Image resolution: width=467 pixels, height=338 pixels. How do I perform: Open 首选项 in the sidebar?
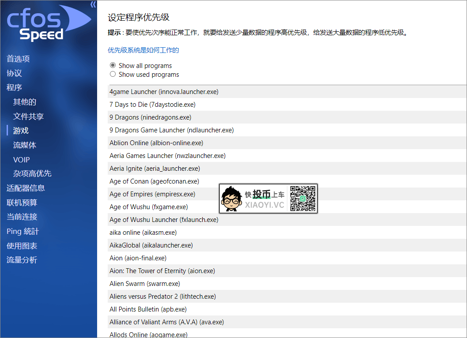[18, 59]
